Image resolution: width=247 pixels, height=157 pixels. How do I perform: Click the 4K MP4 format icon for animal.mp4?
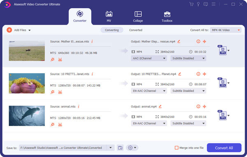tap(222, 115)
